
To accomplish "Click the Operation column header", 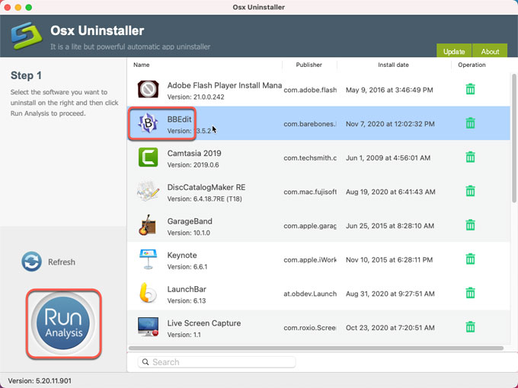I will [472, 65].
